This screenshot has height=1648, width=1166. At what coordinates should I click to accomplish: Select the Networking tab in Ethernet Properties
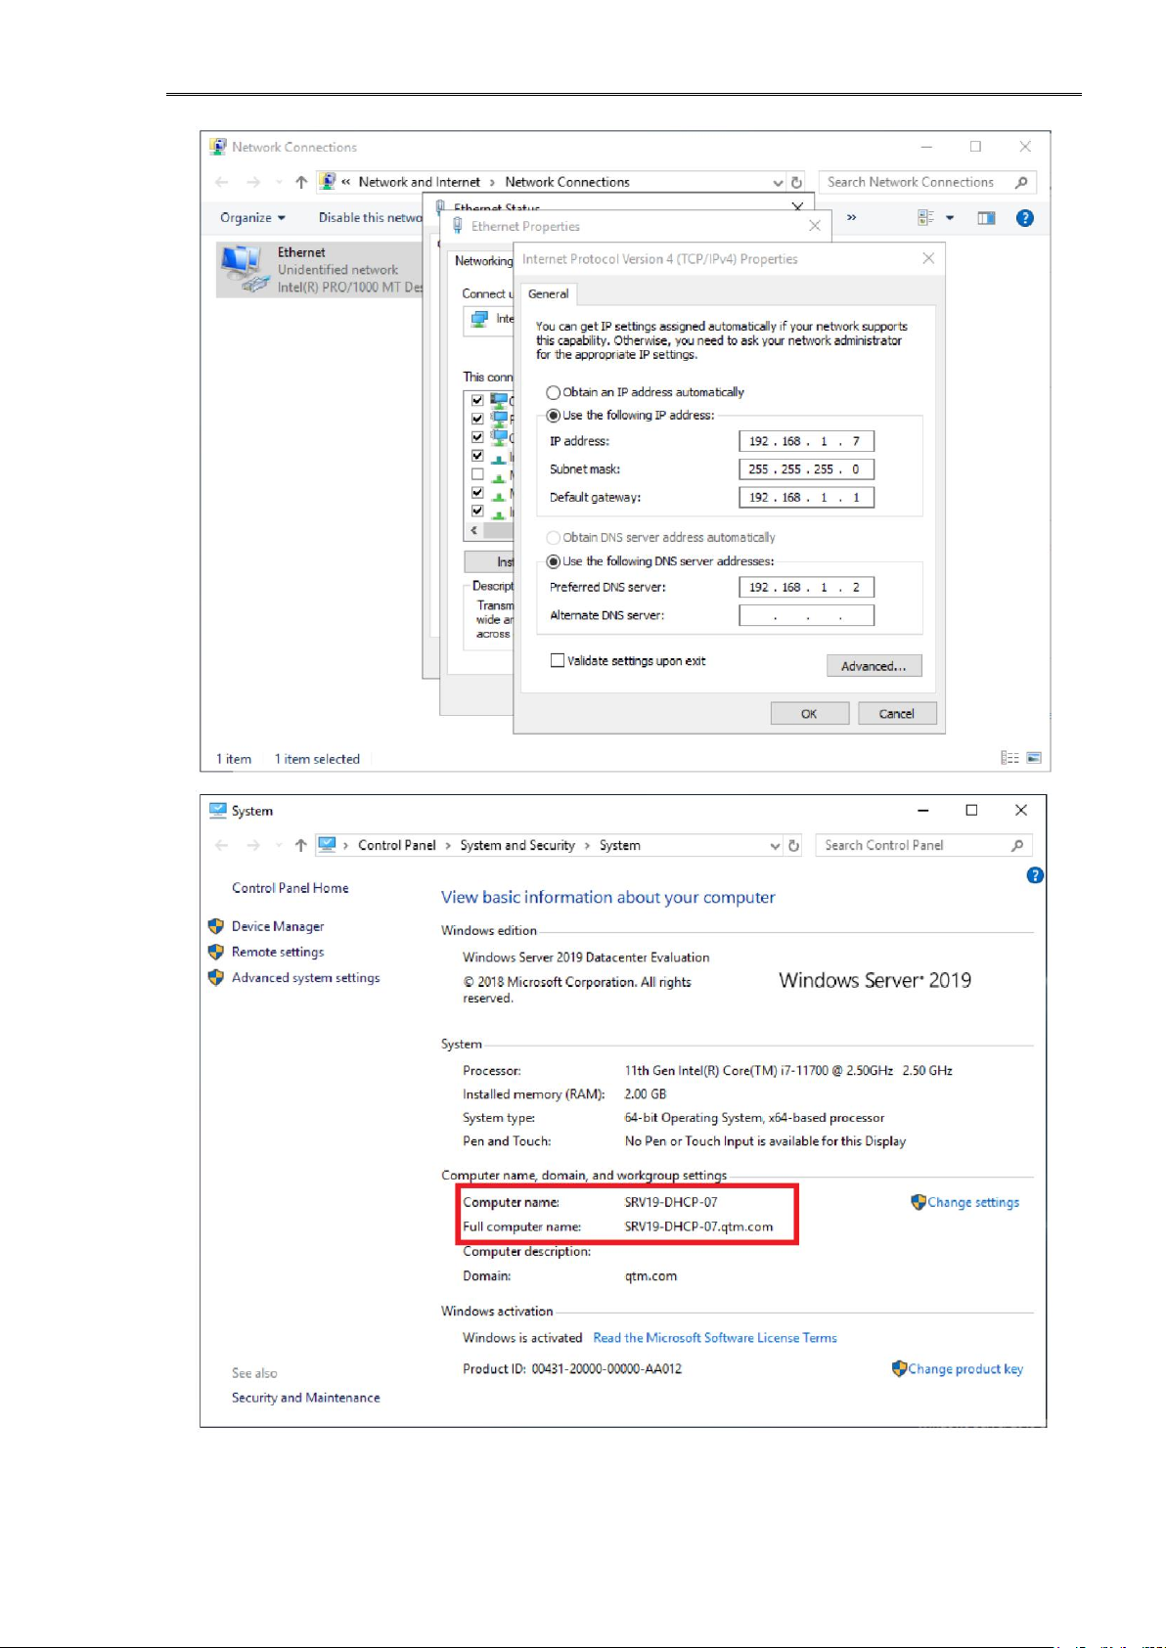pos(483,261)
